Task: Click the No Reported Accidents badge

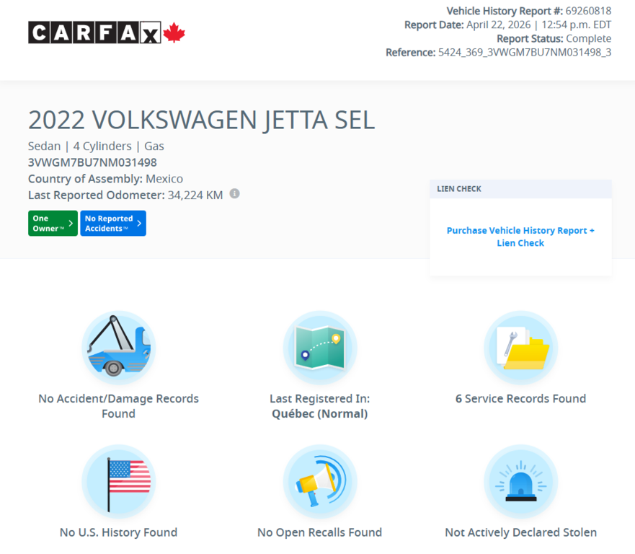Action: click(x=112, y=223)
